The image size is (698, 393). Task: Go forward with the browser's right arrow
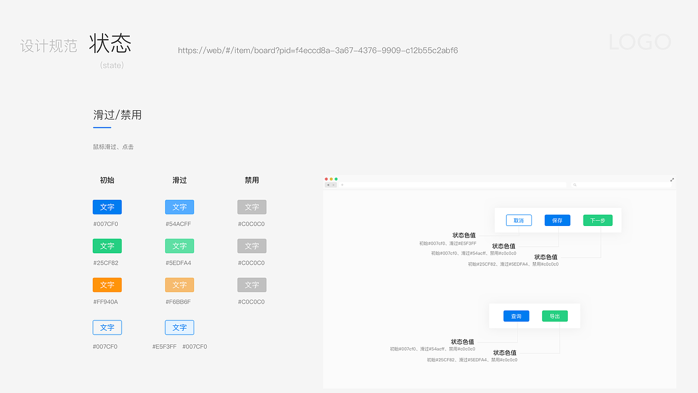(x=334, y=185)
